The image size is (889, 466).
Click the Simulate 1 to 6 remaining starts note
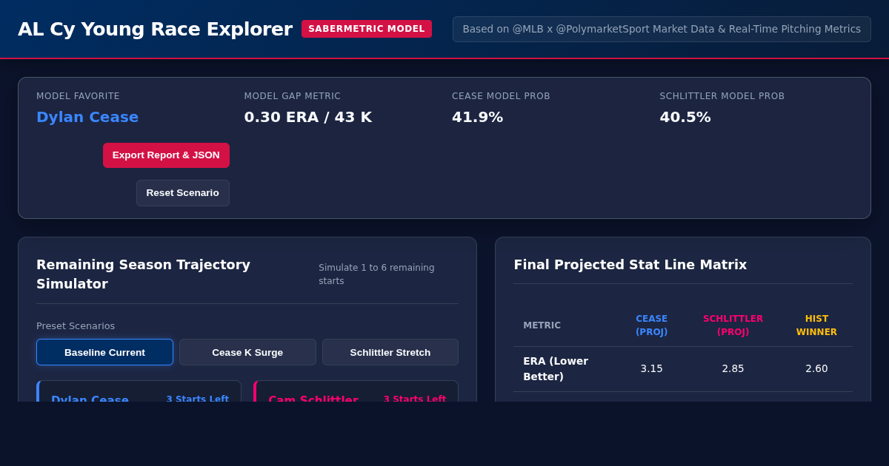(x=376, y=274)
